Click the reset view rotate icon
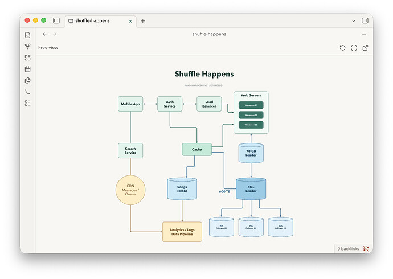This screenshot has height=279, width=393. tap(342, 48)
